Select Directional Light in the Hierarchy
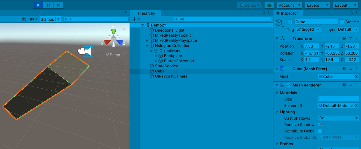This screenshot has width=361, height=149. pos(170,30)
